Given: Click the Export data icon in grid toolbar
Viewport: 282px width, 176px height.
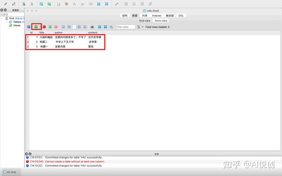Looking at the screenshot, I should tap(111, 27).
